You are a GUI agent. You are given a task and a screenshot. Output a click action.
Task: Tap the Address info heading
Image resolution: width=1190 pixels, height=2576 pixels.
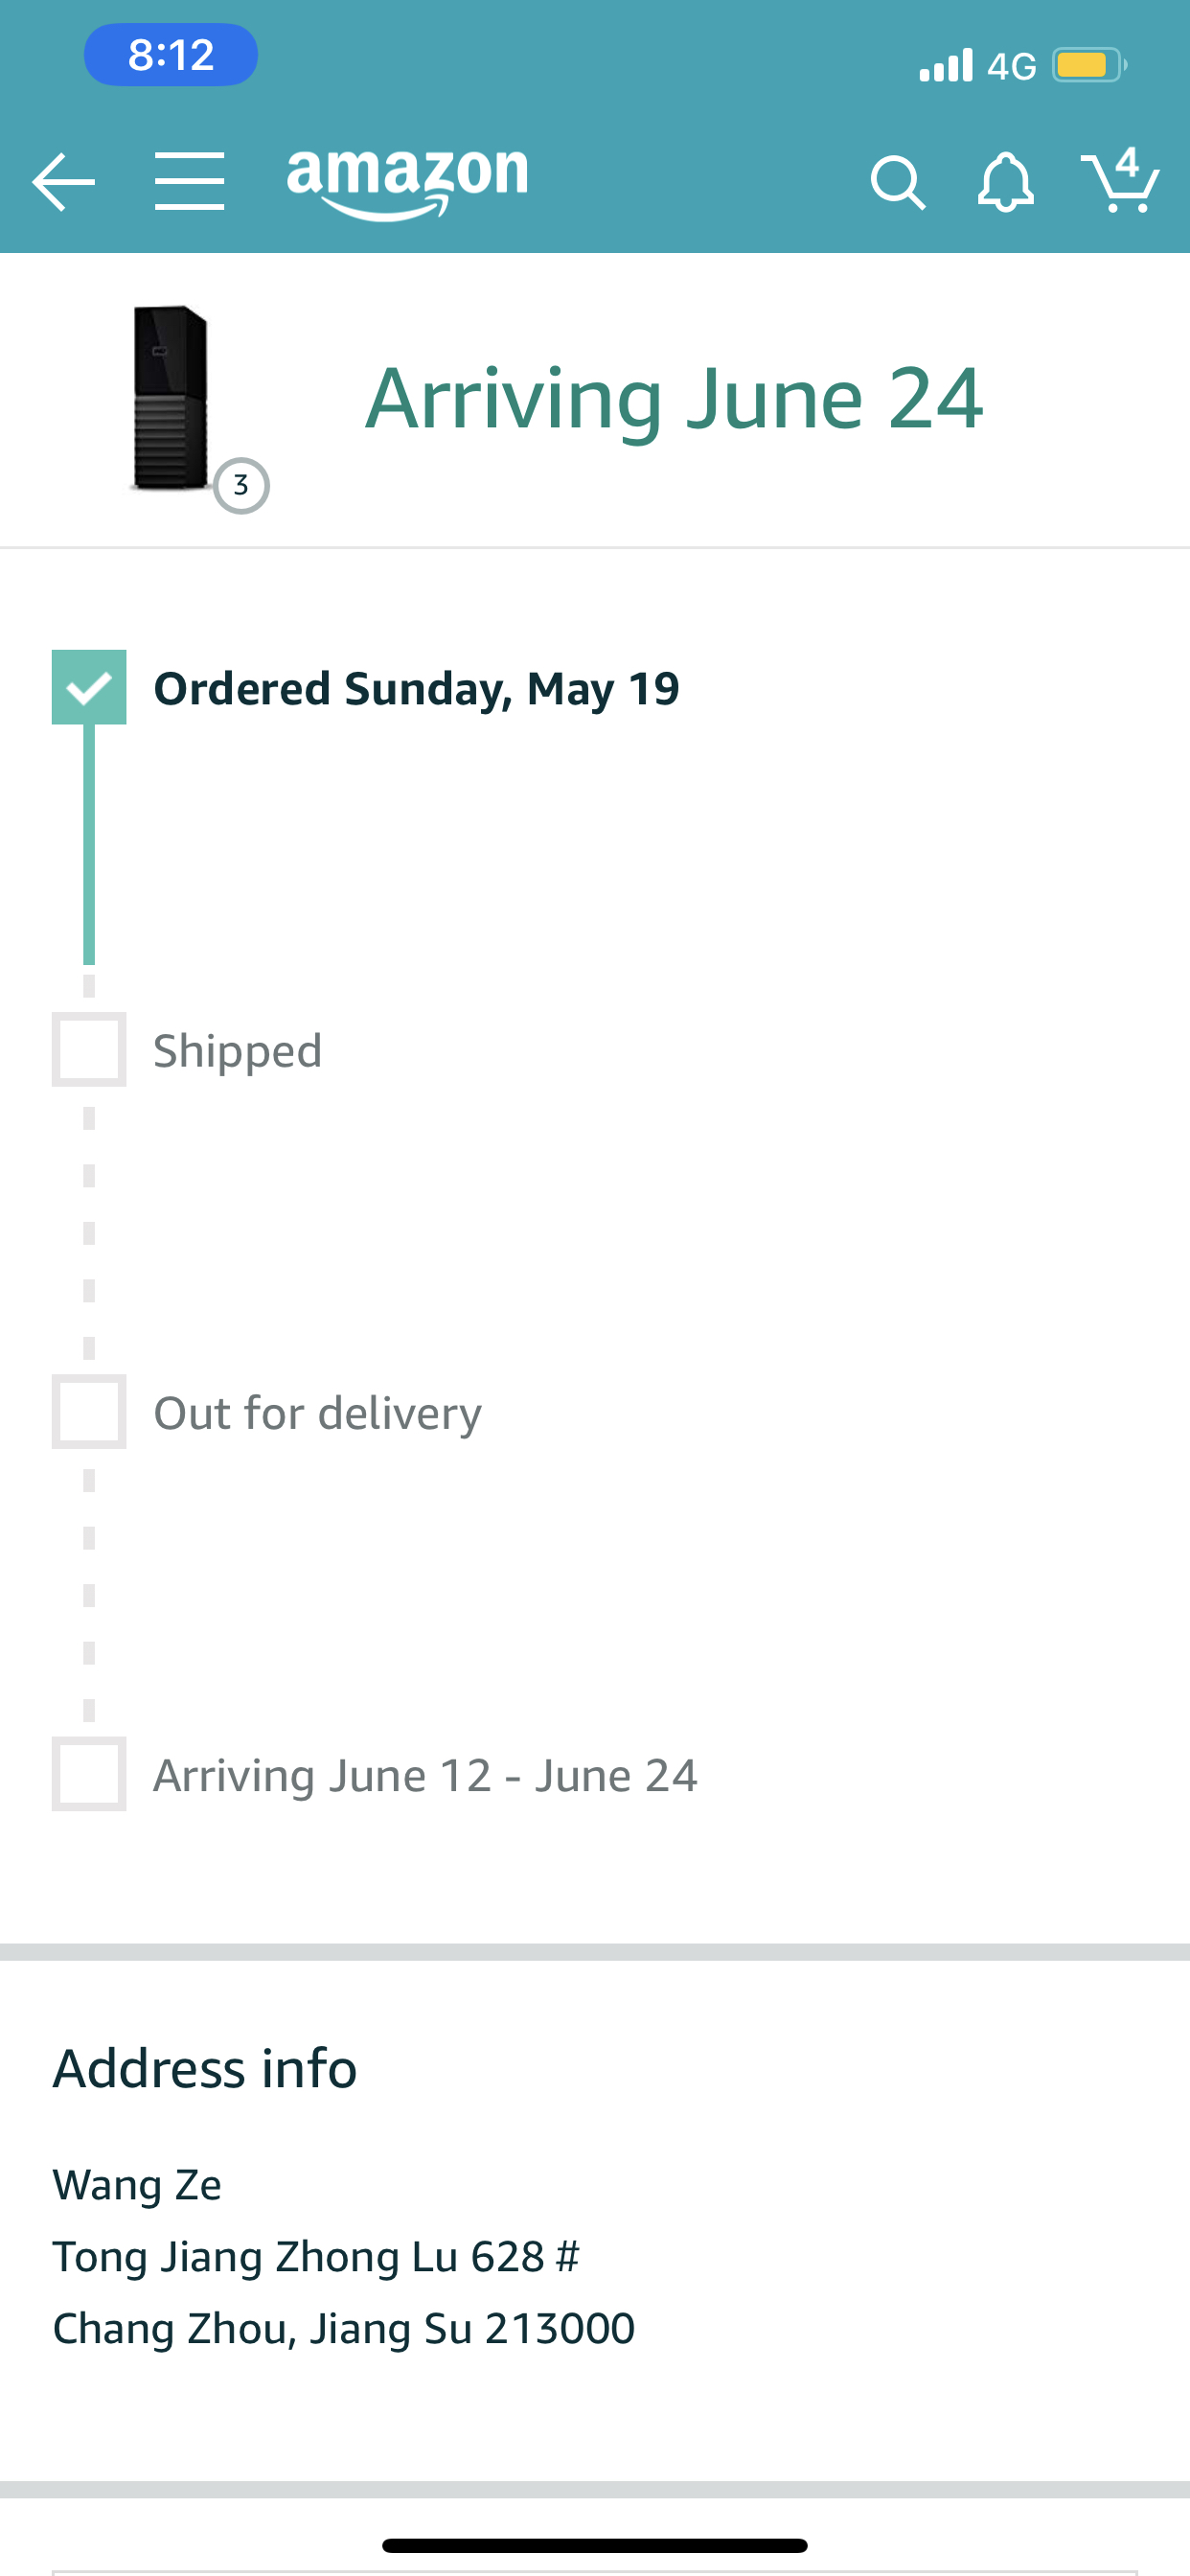coord(205,2068)
